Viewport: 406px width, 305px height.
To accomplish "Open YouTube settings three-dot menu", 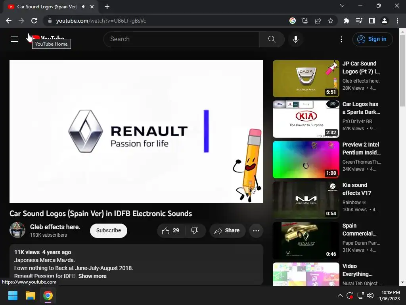I will [341, 39].
